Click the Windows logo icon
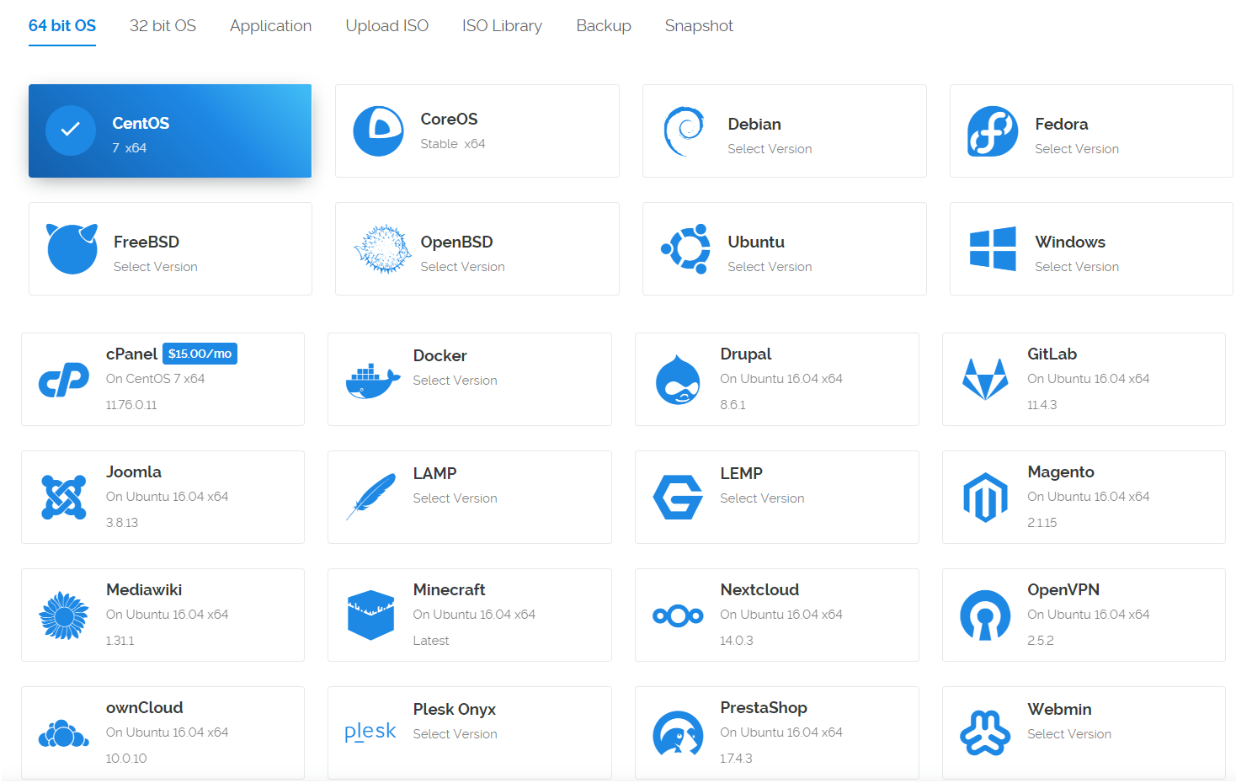Image resolution: width=1236 pixels, height=783 pixels. [993, 248]
